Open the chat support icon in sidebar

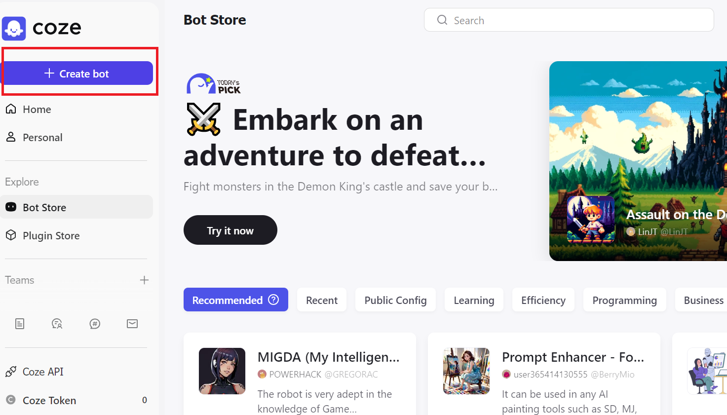pyautogui.click(x=57, y=324)
